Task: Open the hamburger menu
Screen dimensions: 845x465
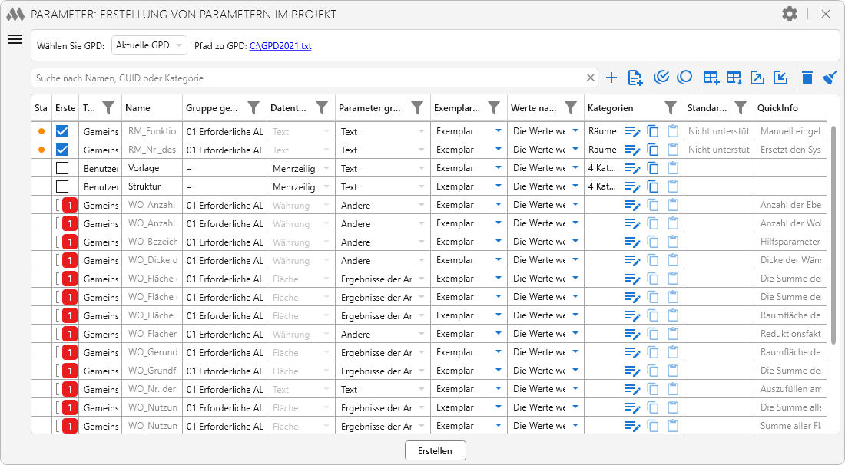Action: (x=14, y=40)
